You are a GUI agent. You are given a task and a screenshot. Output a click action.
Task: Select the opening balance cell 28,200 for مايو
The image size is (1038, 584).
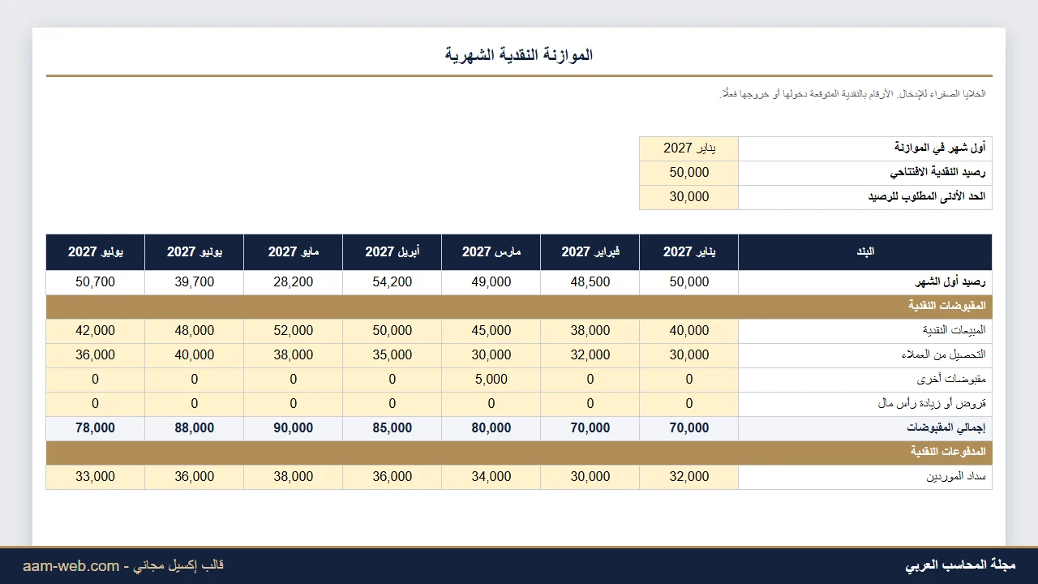294,282
